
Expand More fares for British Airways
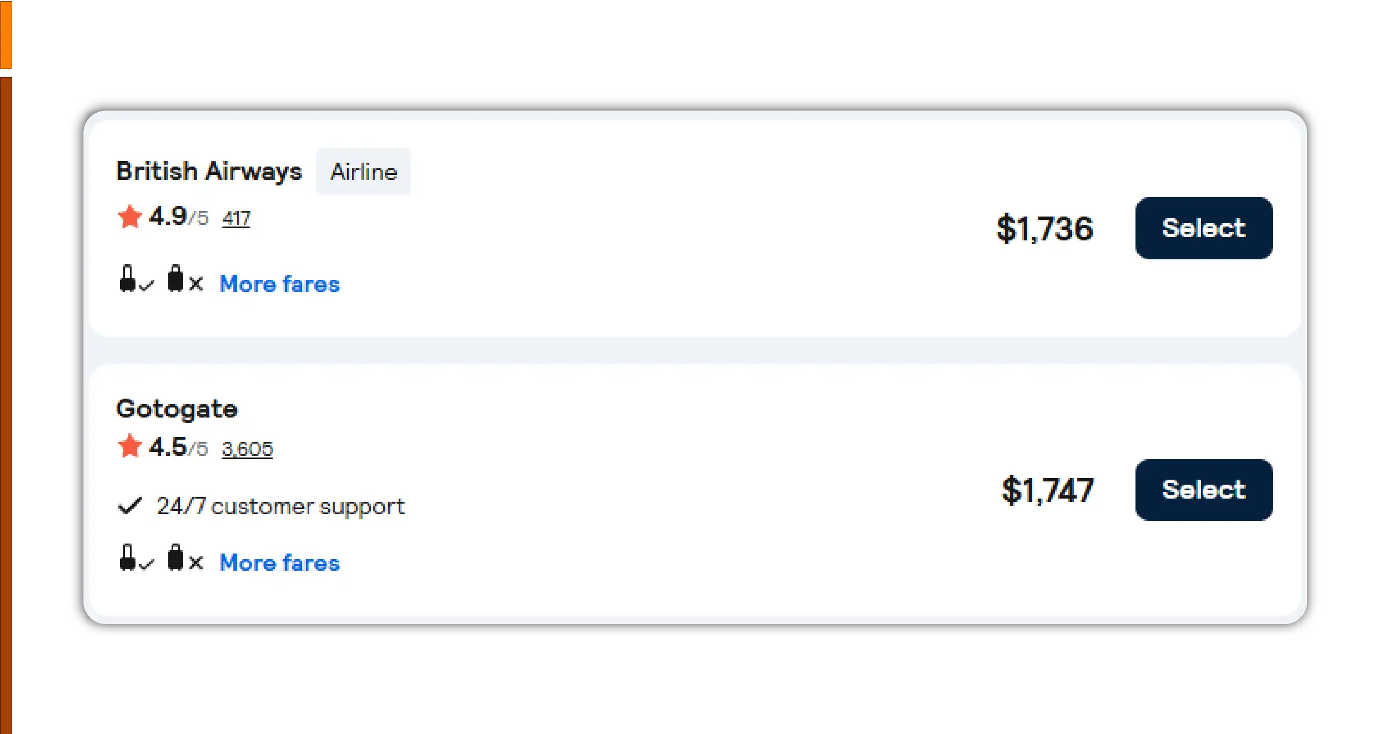pos(279,284)
